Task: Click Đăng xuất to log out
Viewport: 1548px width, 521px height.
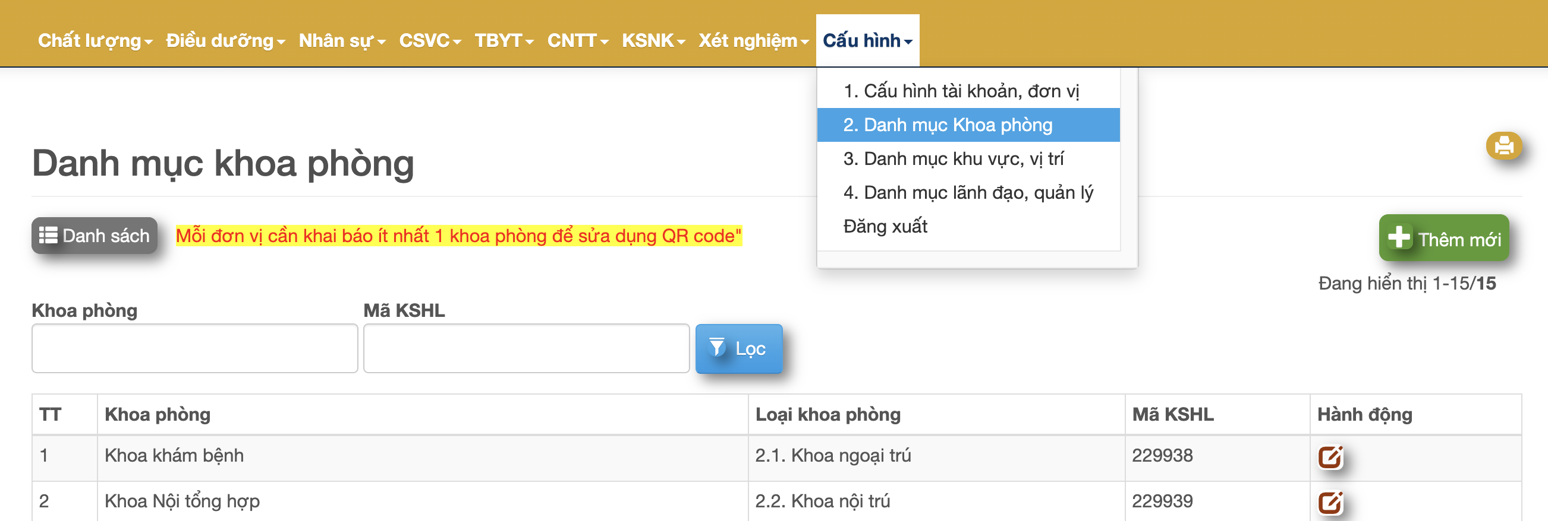Action: coord(885,227)
